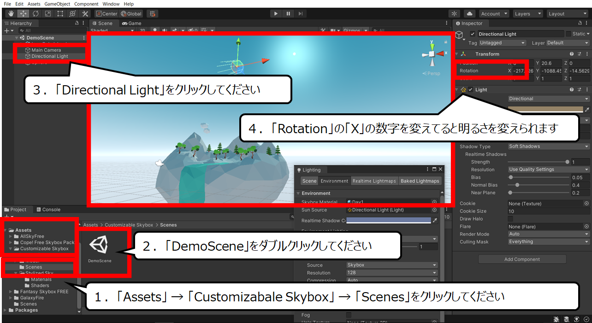
Task: Open the Layer dropdown showing Default
Action: pos(568,43)
